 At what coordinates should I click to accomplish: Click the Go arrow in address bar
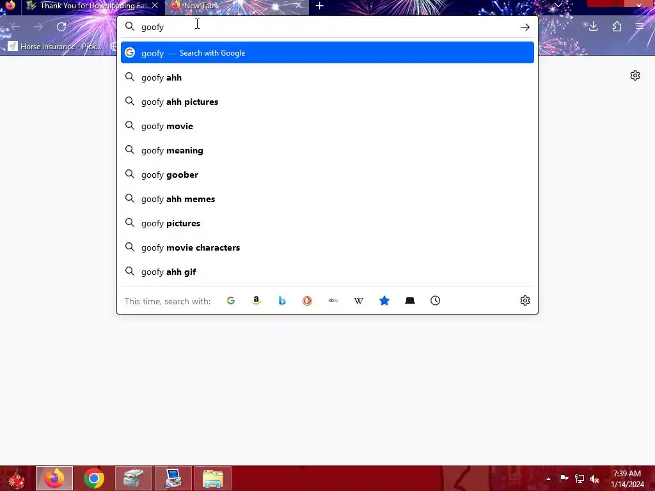(x=525, y=27)
